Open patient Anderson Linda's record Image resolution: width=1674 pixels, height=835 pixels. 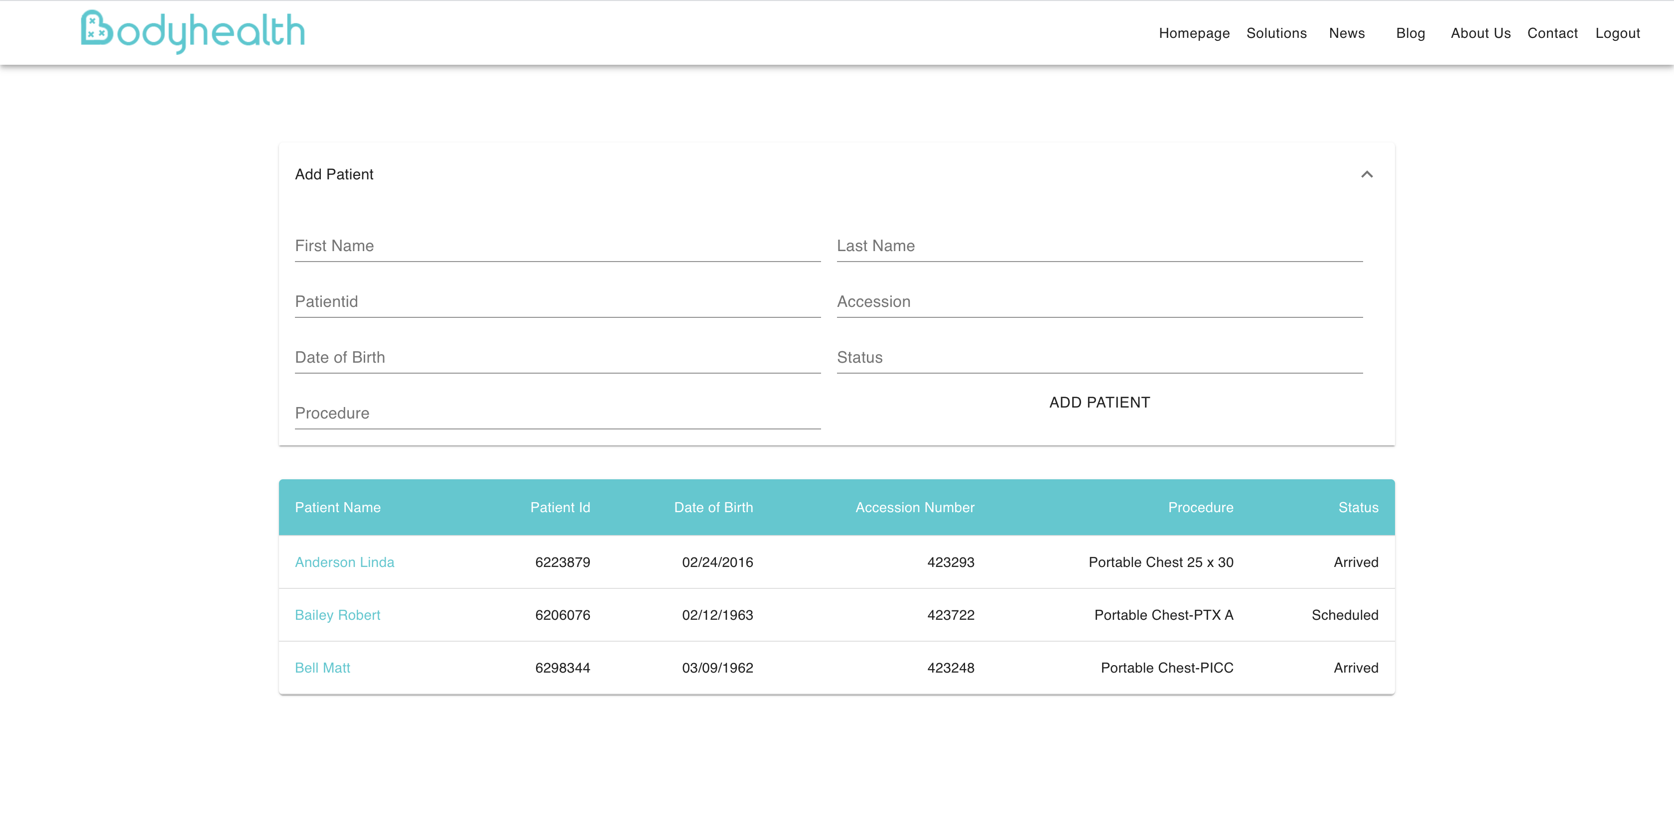pos(344,562)
